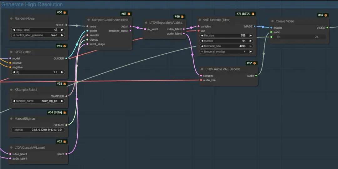Image resolution: width=338 pixels, height=169 pixels.
Task: Click the fox badge icon on node #69
Action: pos(325,15)
